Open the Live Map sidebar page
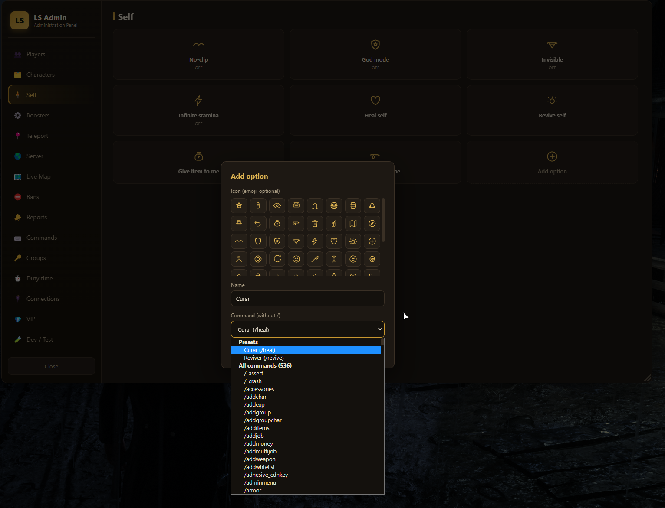Screen dimensions: 665x508 (51, 176)
